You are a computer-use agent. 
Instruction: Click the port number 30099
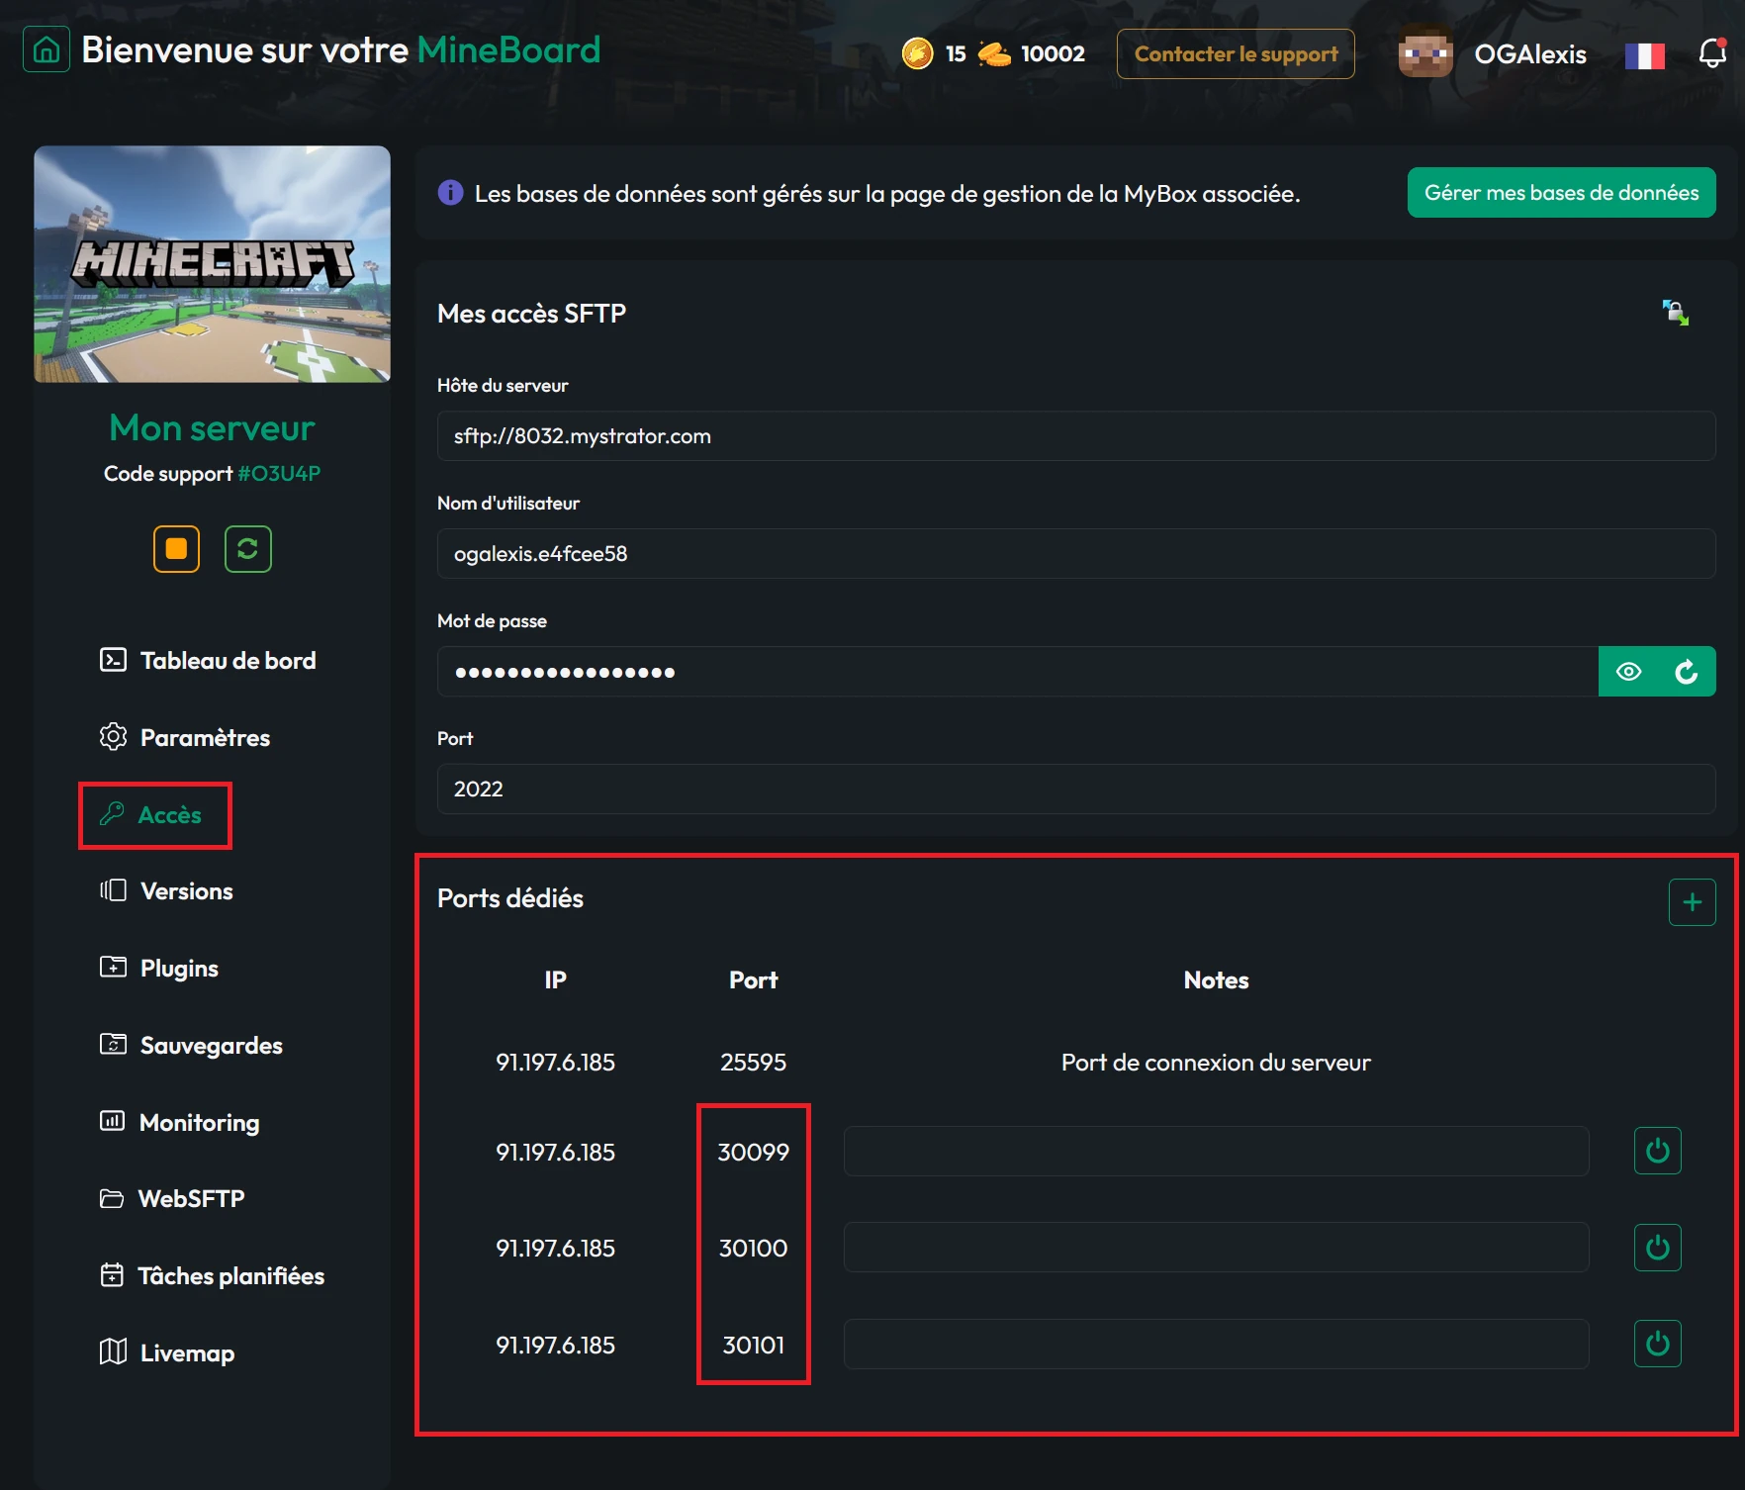[x=753, y=1152]
